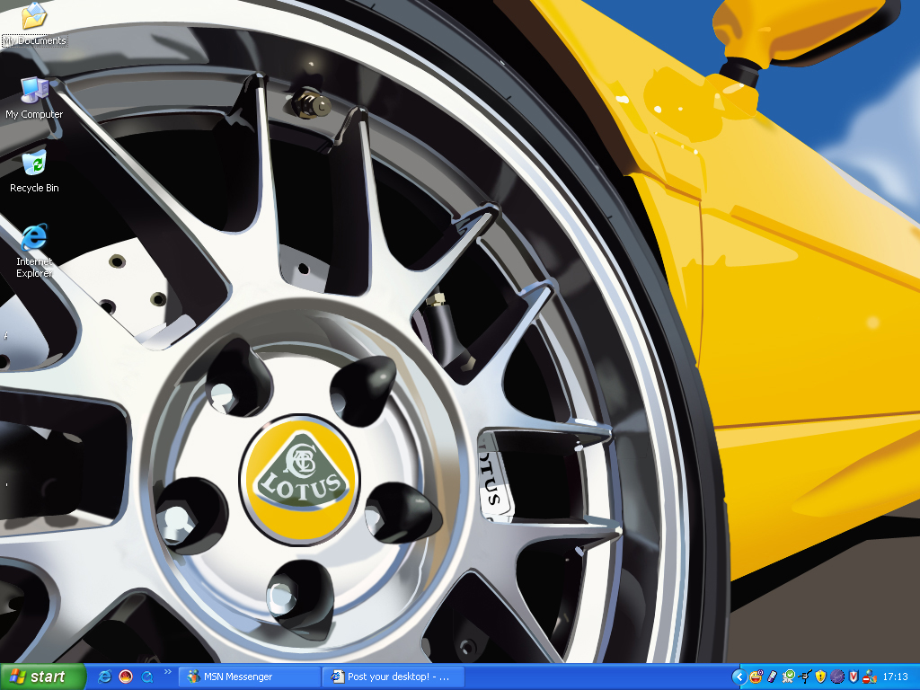
Task: Click the red V shield antivirus icon
Action: point(854,677)
